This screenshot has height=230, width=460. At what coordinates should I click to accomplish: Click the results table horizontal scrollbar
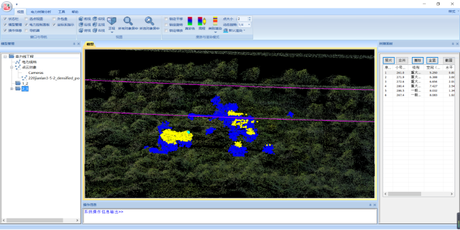(x=419, y=194)
